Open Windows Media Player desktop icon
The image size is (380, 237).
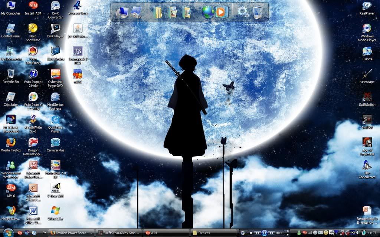(367, 33)
